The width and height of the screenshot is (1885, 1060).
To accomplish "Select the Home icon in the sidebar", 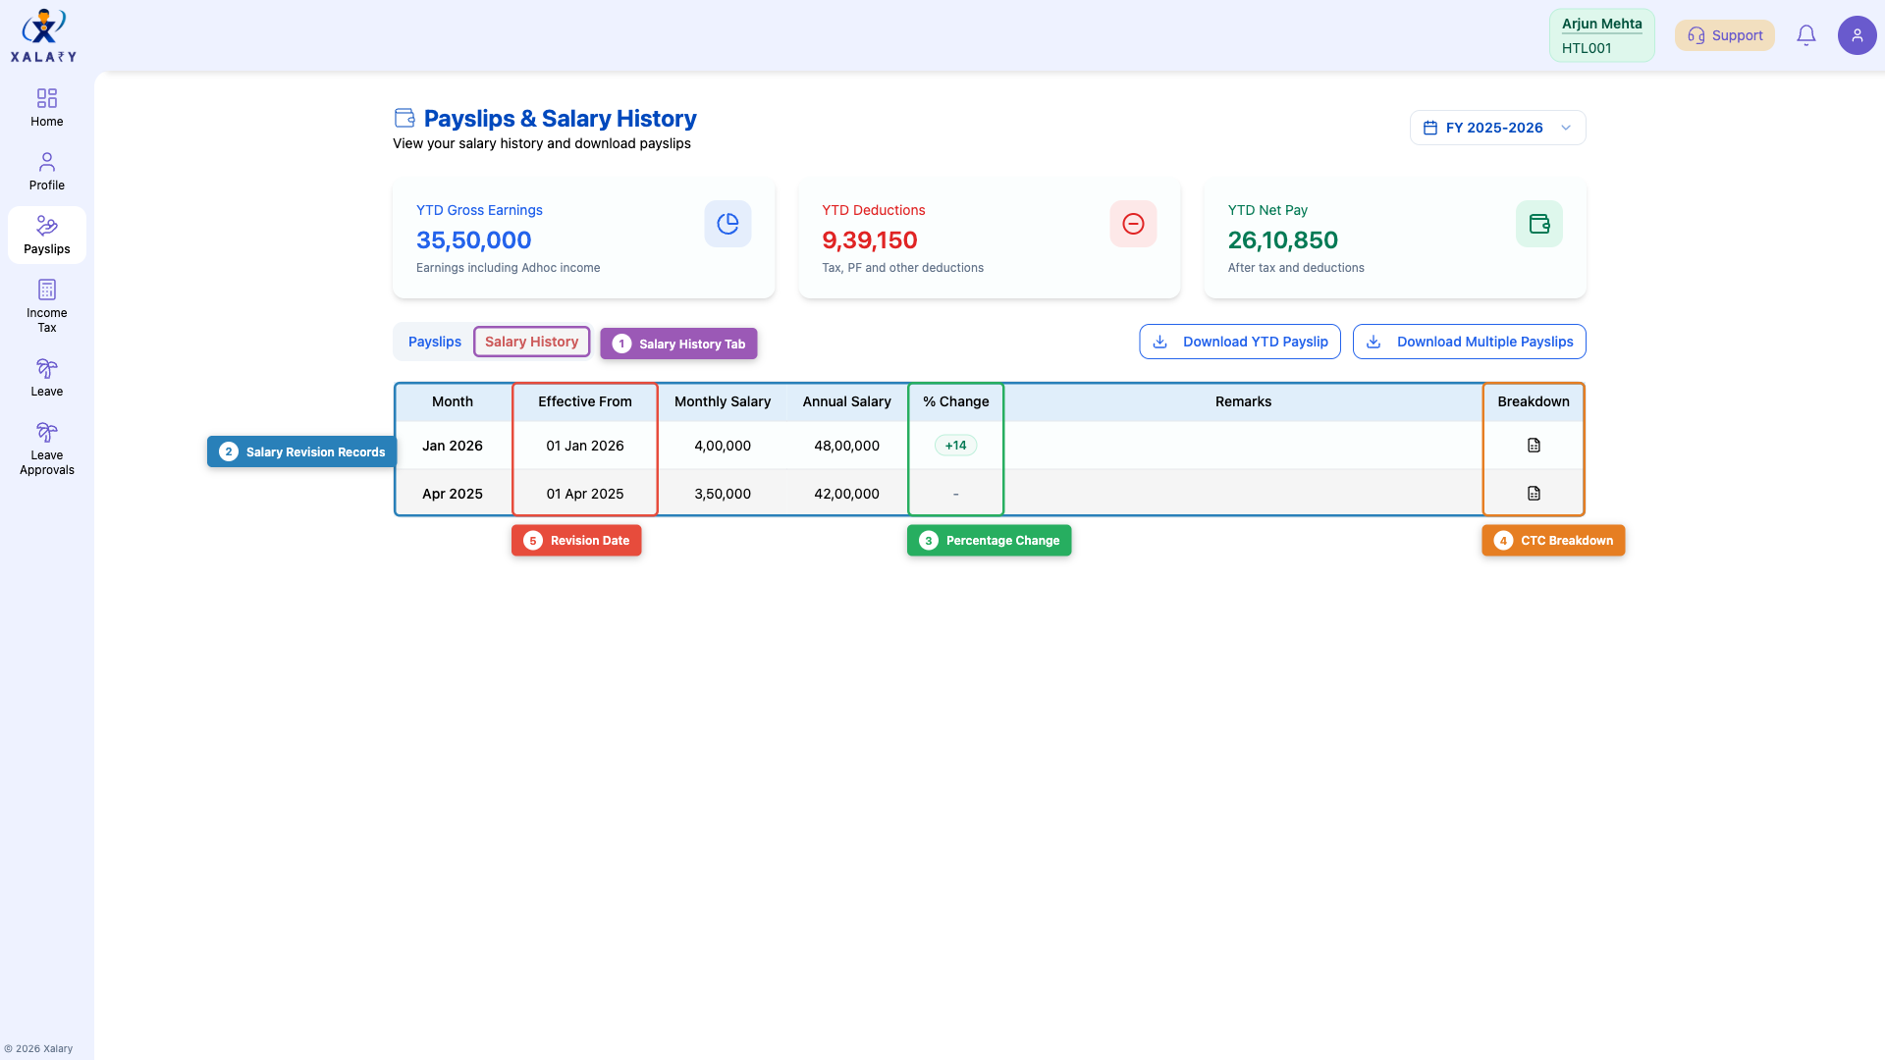I will [x=46, y=107].
